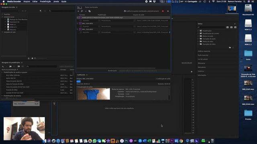Screen dimensions: 257x144
Task: Click the blue shirt output preview thumbnail
Action: tap(94, 94)
